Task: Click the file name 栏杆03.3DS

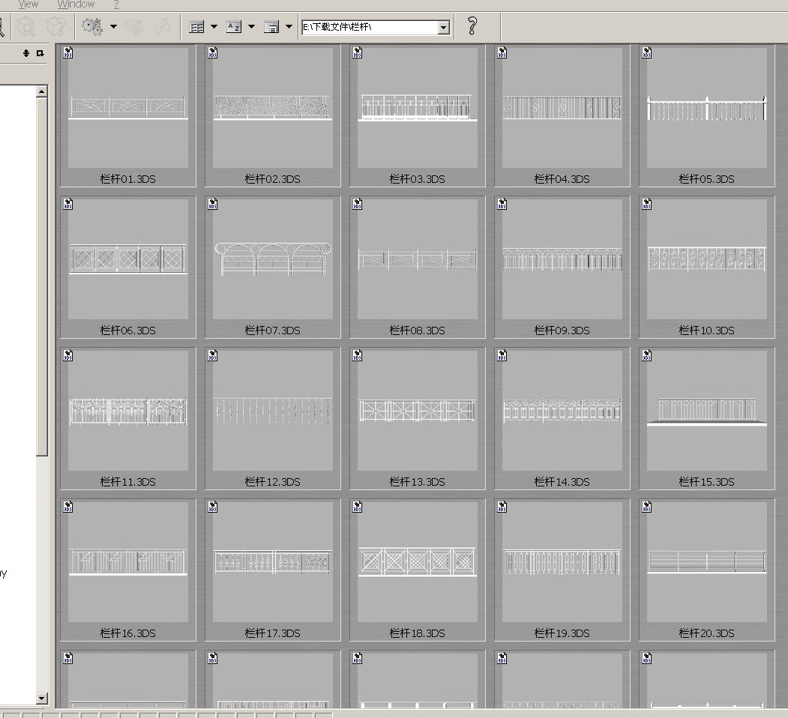Action: click(x=418, y=179)
